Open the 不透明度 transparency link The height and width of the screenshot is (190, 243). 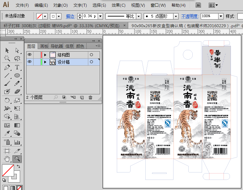[x=190, y=16]
